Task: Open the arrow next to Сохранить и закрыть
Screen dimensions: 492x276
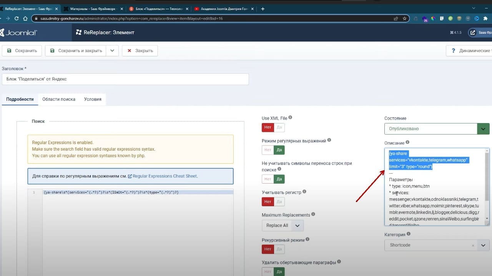Action: click(x=112, y=51)
